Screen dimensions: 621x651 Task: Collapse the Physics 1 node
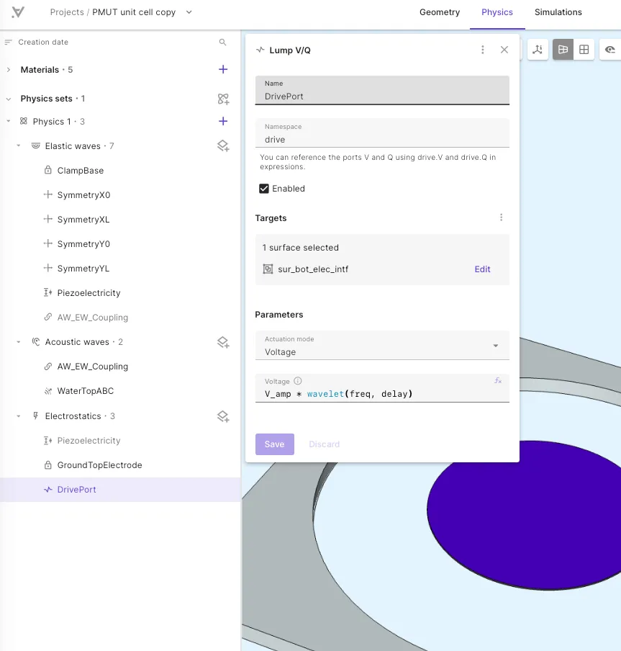click(x=9, y=121)
